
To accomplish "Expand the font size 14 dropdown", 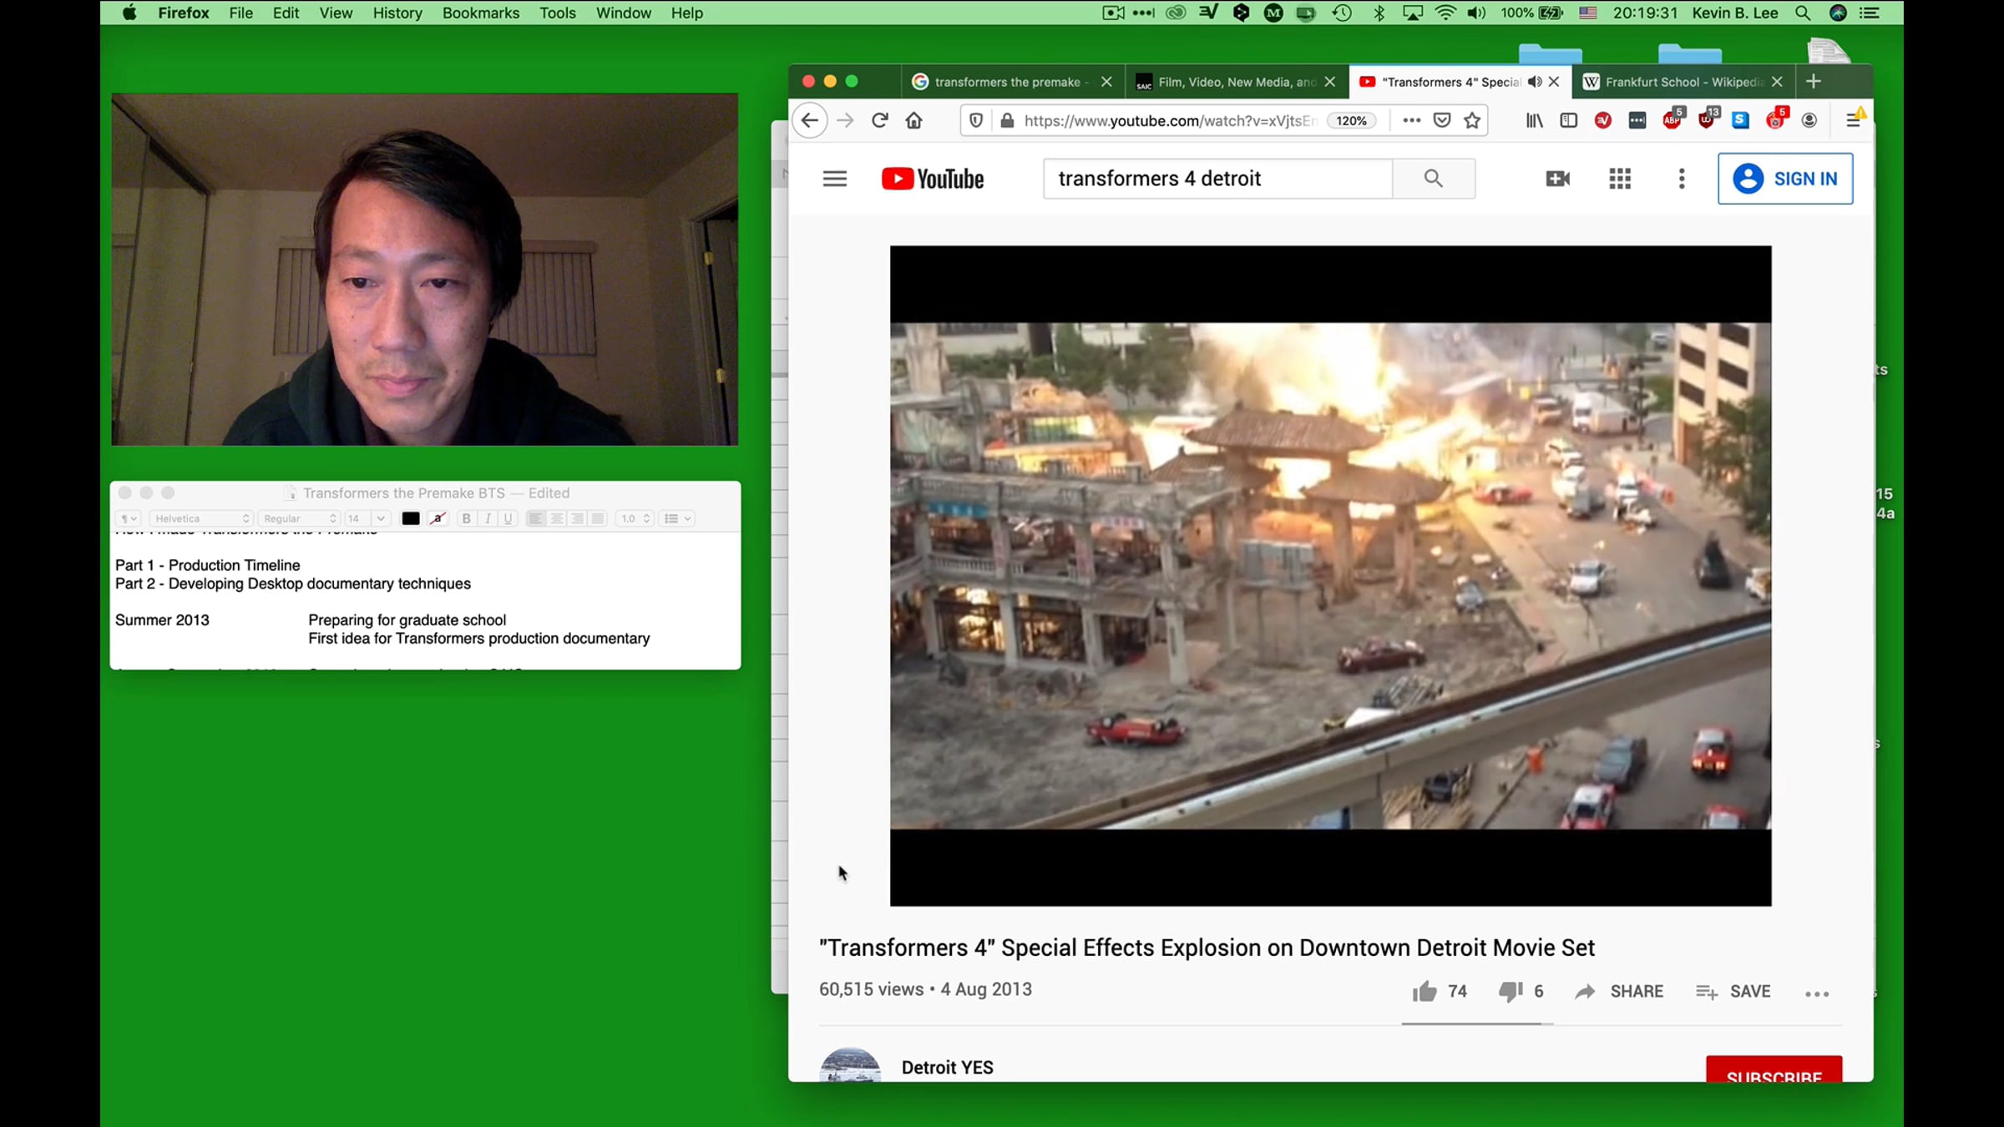I will tap(381, 518).
